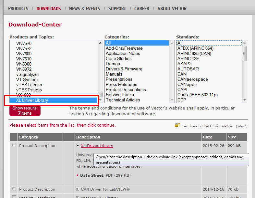
Task: Click Categories list scroll down arrow
Action: [x=172, y=100]
